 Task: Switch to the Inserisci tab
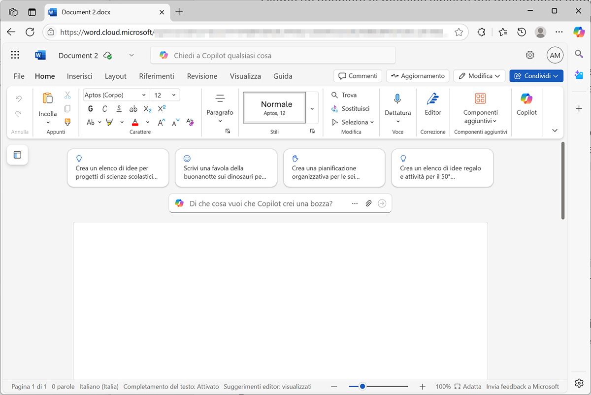(x=80, y=76)
